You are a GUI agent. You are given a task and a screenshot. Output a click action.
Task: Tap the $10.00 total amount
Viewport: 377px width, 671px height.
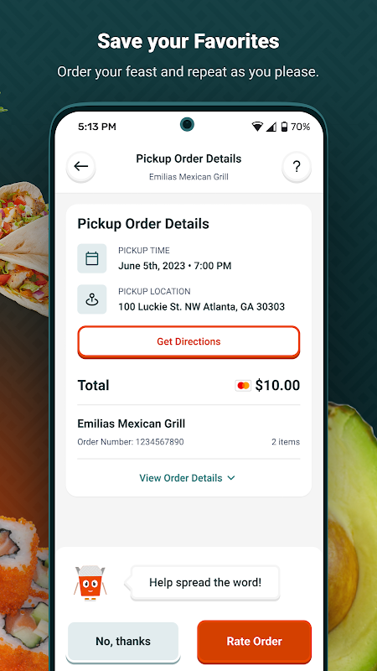click(277, 386)
